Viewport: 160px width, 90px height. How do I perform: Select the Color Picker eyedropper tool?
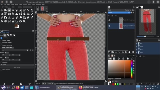point(32,17)
